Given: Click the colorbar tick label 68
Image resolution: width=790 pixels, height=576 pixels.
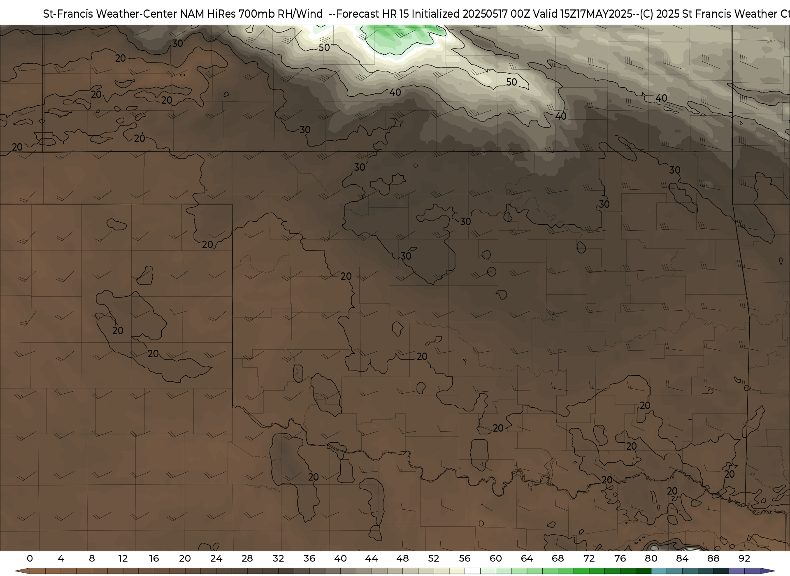Looking at the screenshot, I should (x=558, y=559).
